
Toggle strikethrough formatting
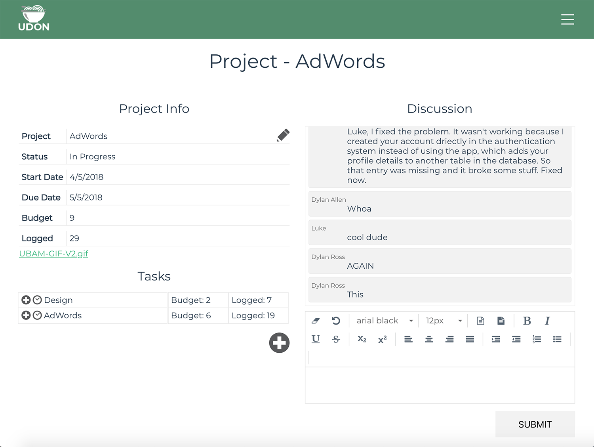click(x=336, y=339)
